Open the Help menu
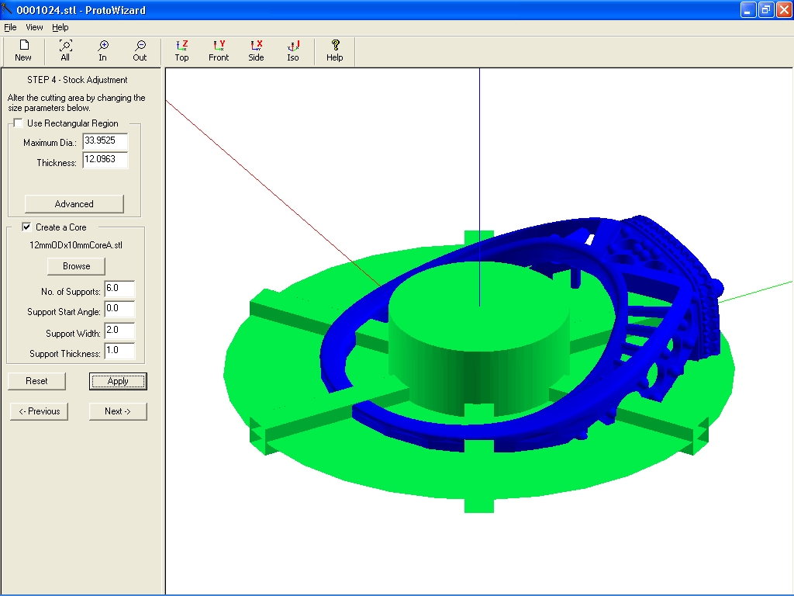Screen dimensions: 794x596 60,27
